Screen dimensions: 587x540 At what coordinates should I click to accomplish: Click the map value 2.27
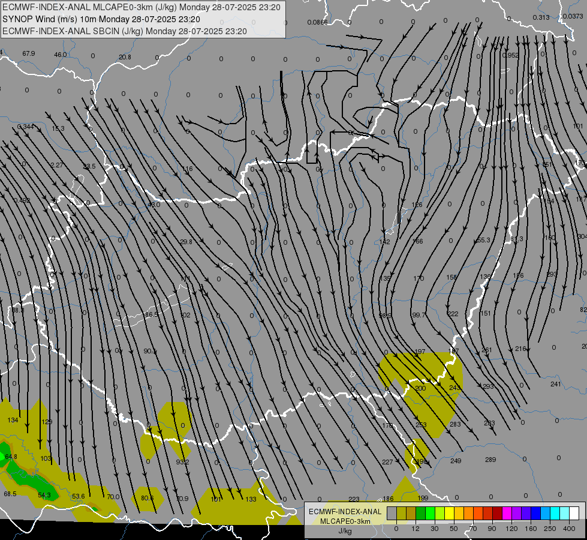[x=57, y=165]
